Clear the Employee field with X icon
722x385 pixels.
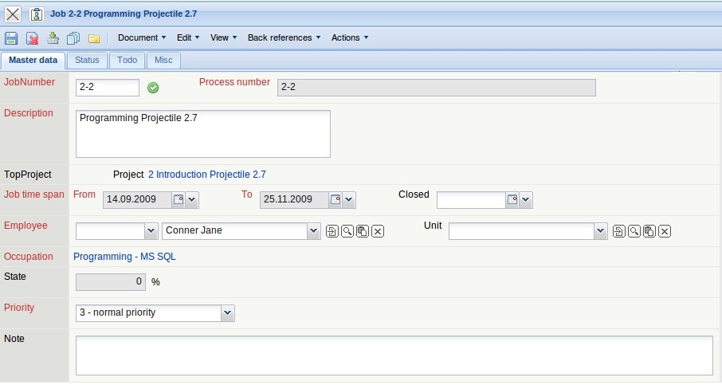tap(378, 231)
